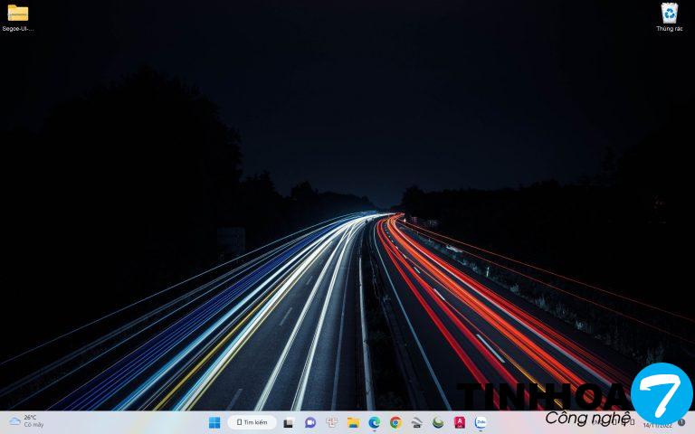The width and height of the screenshot is (695, 434).
Task: Launch the purple chat app in taskbar
Action: 310,422
